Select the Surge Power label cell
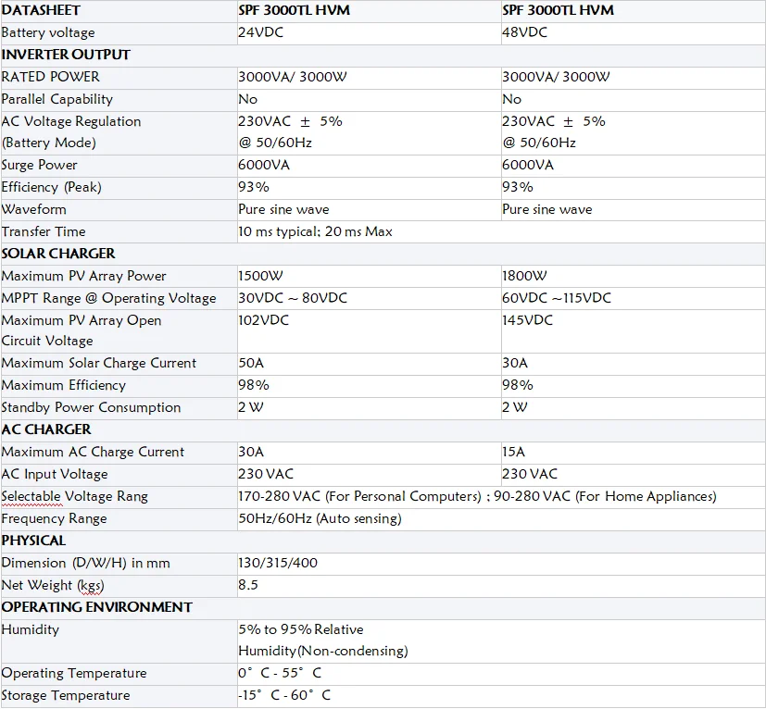Viewport: 766px width, 709px height. (x=119, y=166)
